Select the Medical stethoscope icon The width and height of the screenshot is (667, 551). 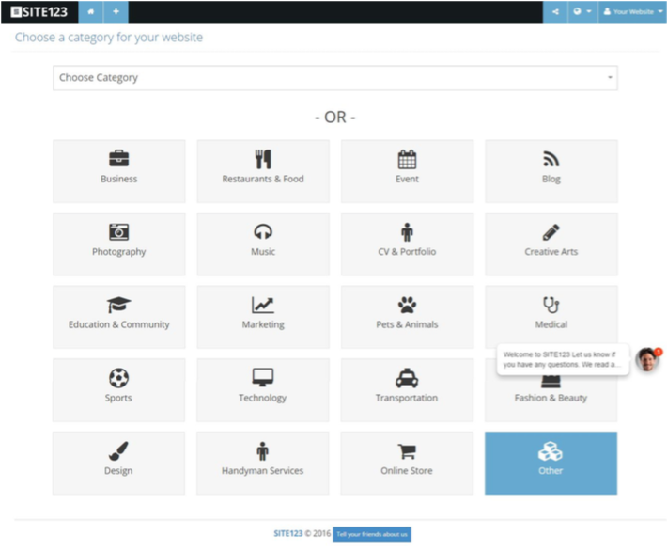[x=551, y=305]
